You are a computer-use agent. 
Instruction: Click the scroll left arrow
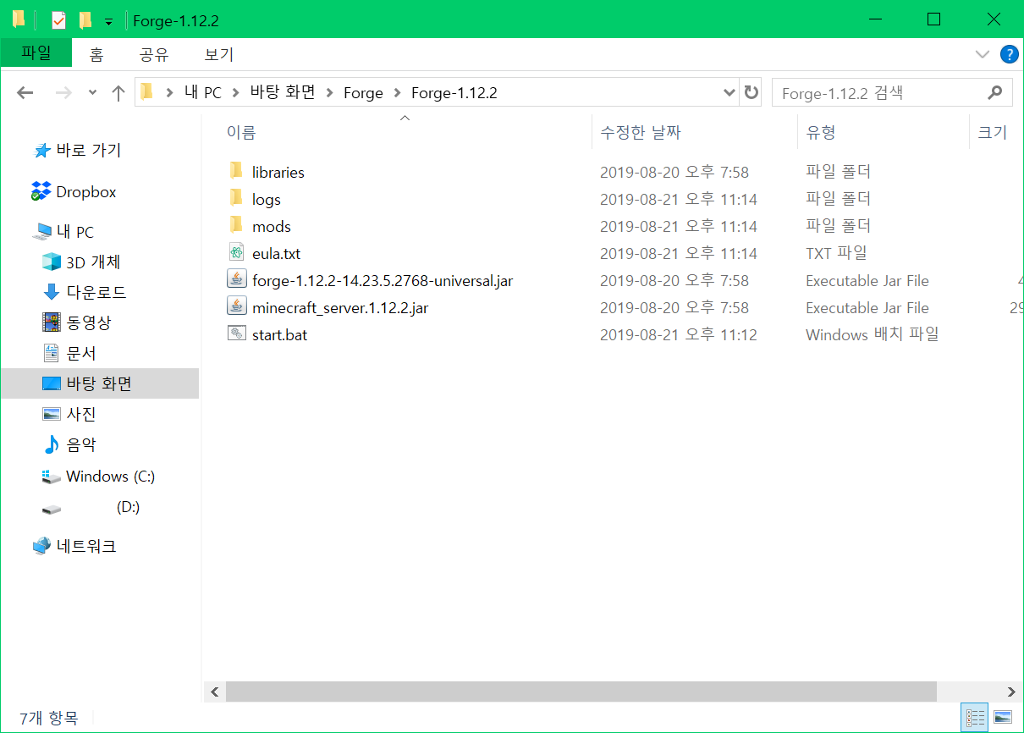click(214, 692)
